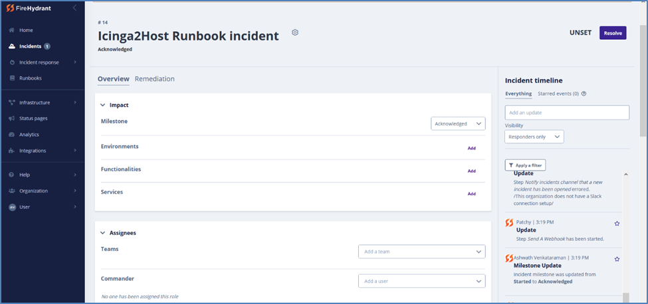Open the Add a team dropdown

421,252
